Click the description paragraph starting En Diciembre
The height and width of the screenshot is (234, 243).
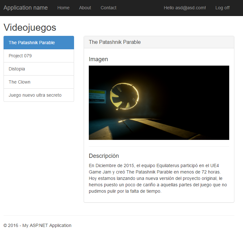pos(158,178)
